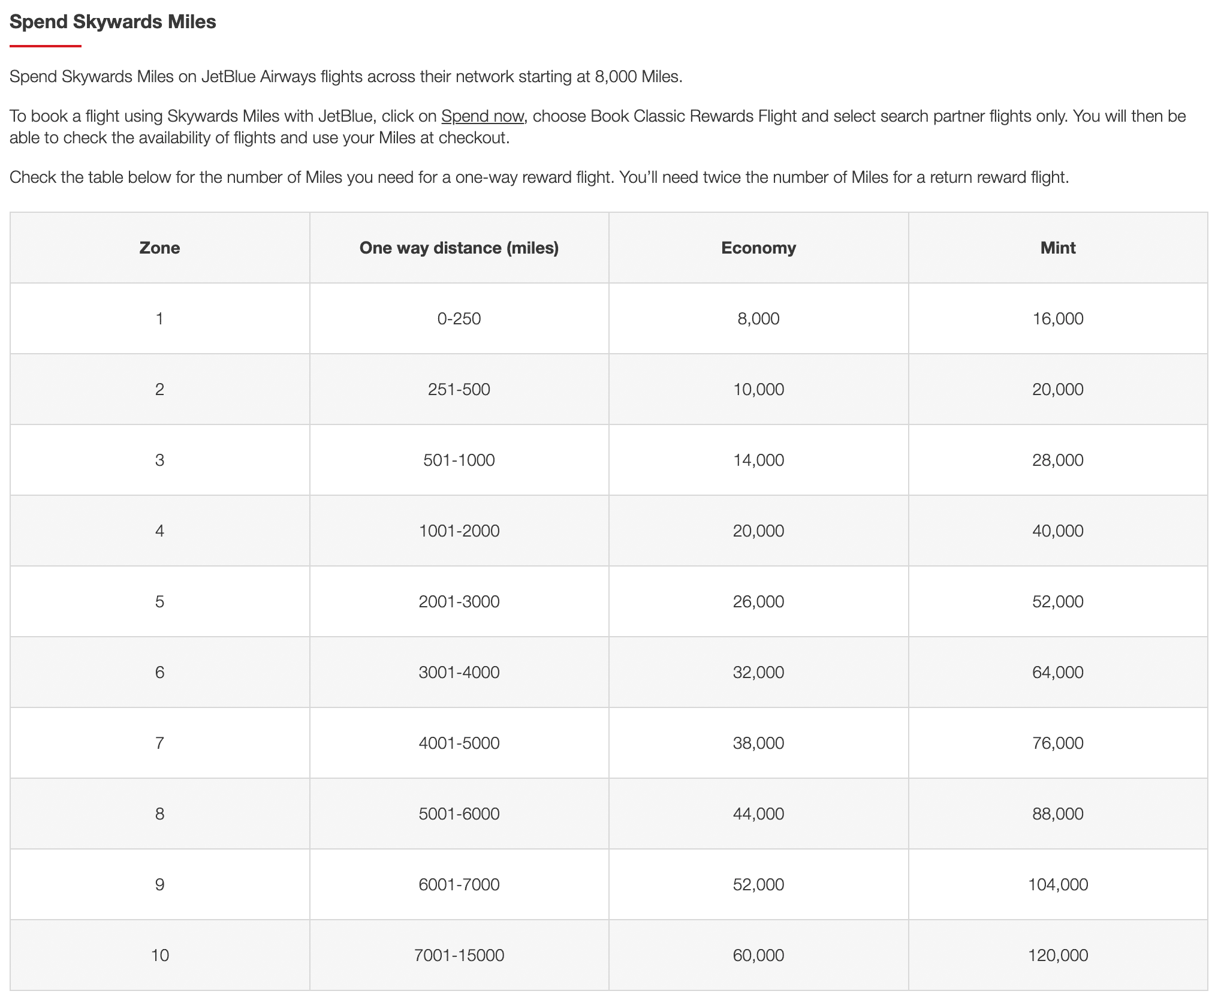Click the 104,000 Mint value
The height and width of the screenshot is (1000, 1218).
(1058, 885)
